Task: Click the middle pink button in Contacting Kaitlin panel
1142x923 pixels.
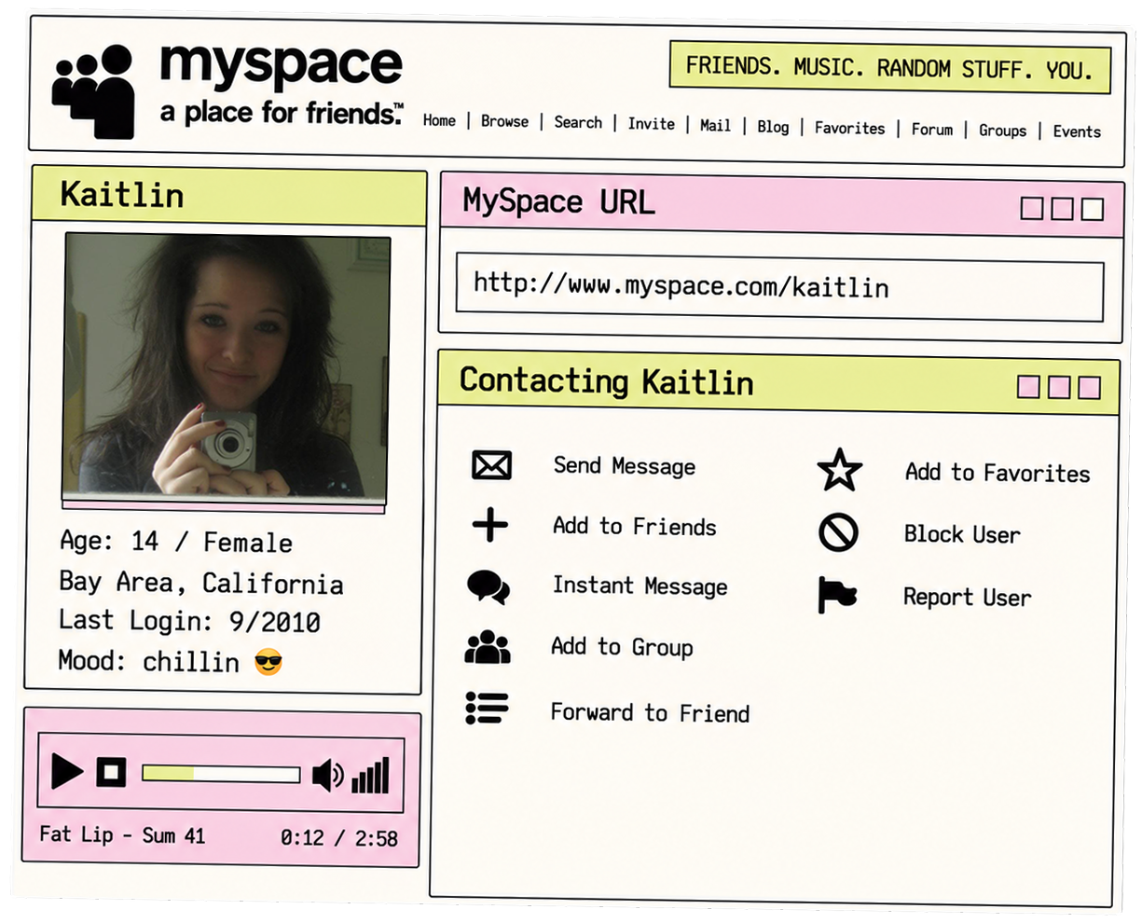Action: [1059, 386]
